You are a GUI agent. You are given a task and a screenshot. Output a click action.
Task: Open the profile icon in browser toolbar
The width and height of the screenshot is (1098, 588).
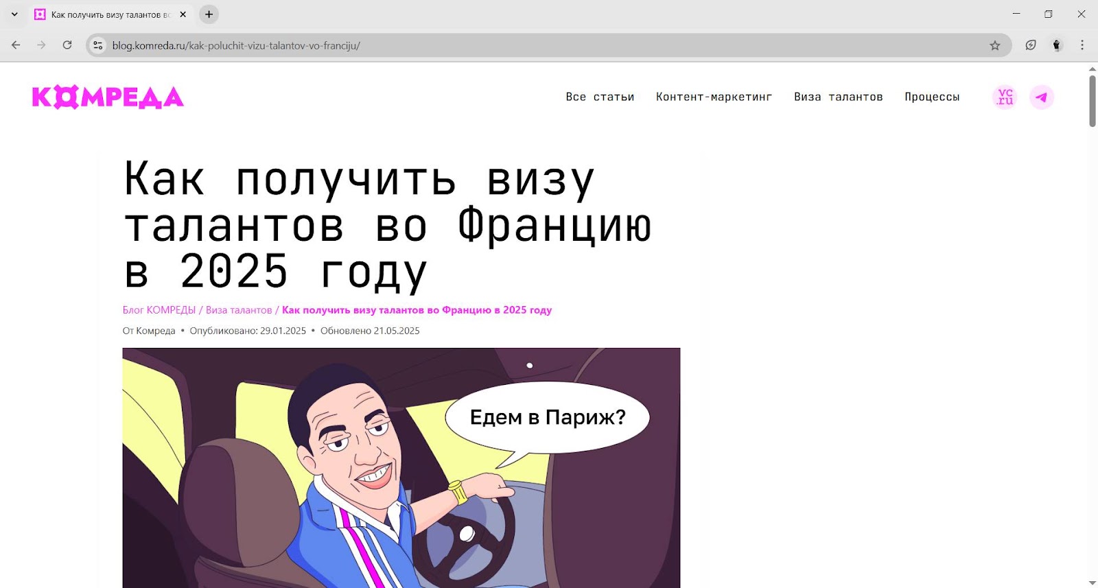[1057, 45]
